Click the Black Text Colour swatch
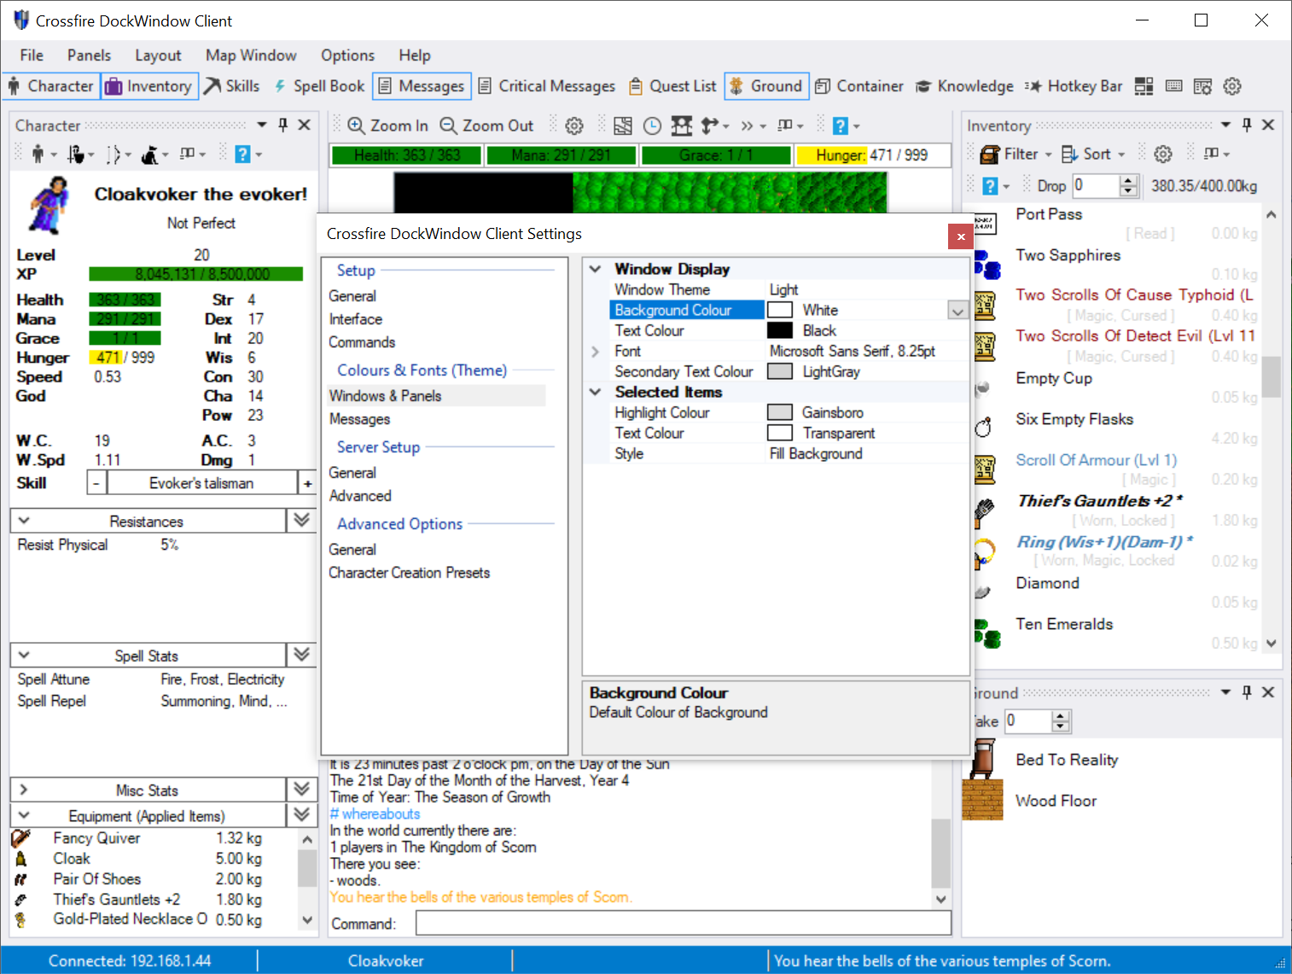Viewport: 1292px width, 974px height. tap(780, 330)
